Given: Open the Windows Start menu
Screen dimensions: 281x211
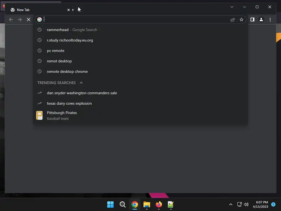Looking at the screenshot, I should tap(110, 204).
